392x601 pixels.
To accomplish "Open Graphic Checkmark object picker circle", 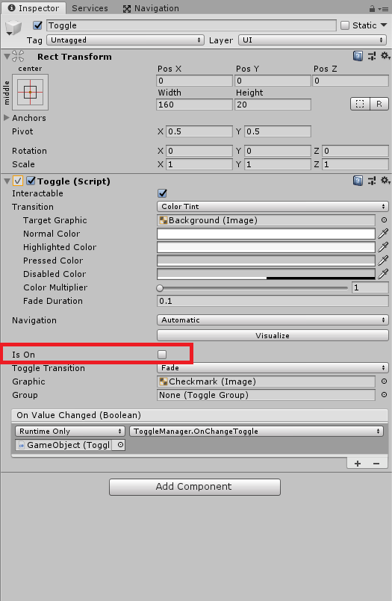I will (x=384, y=382).
